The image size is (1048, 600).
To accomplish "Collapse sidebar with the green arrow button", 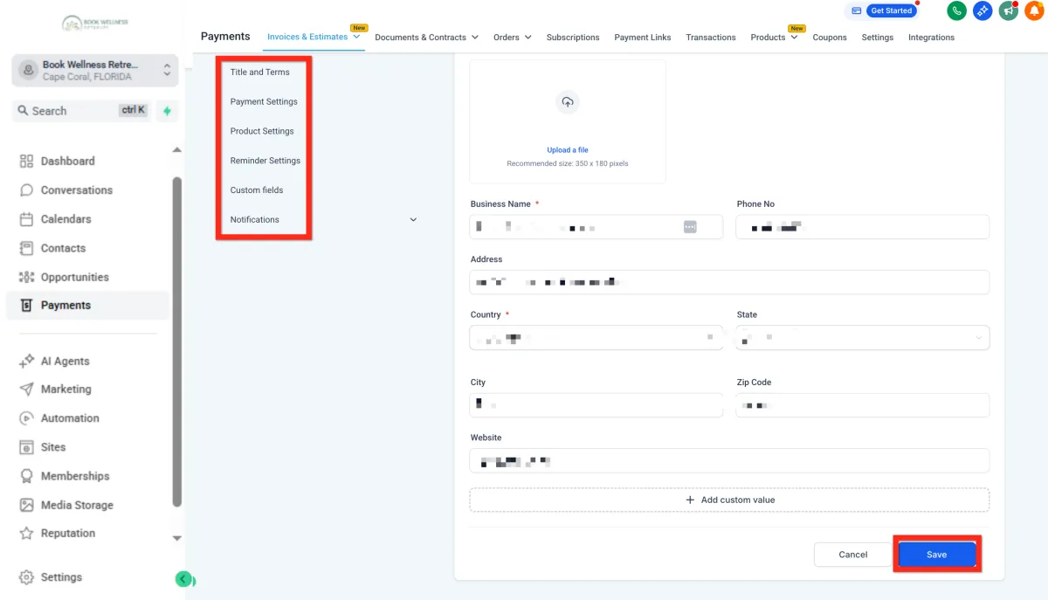I will coord(183,579).
